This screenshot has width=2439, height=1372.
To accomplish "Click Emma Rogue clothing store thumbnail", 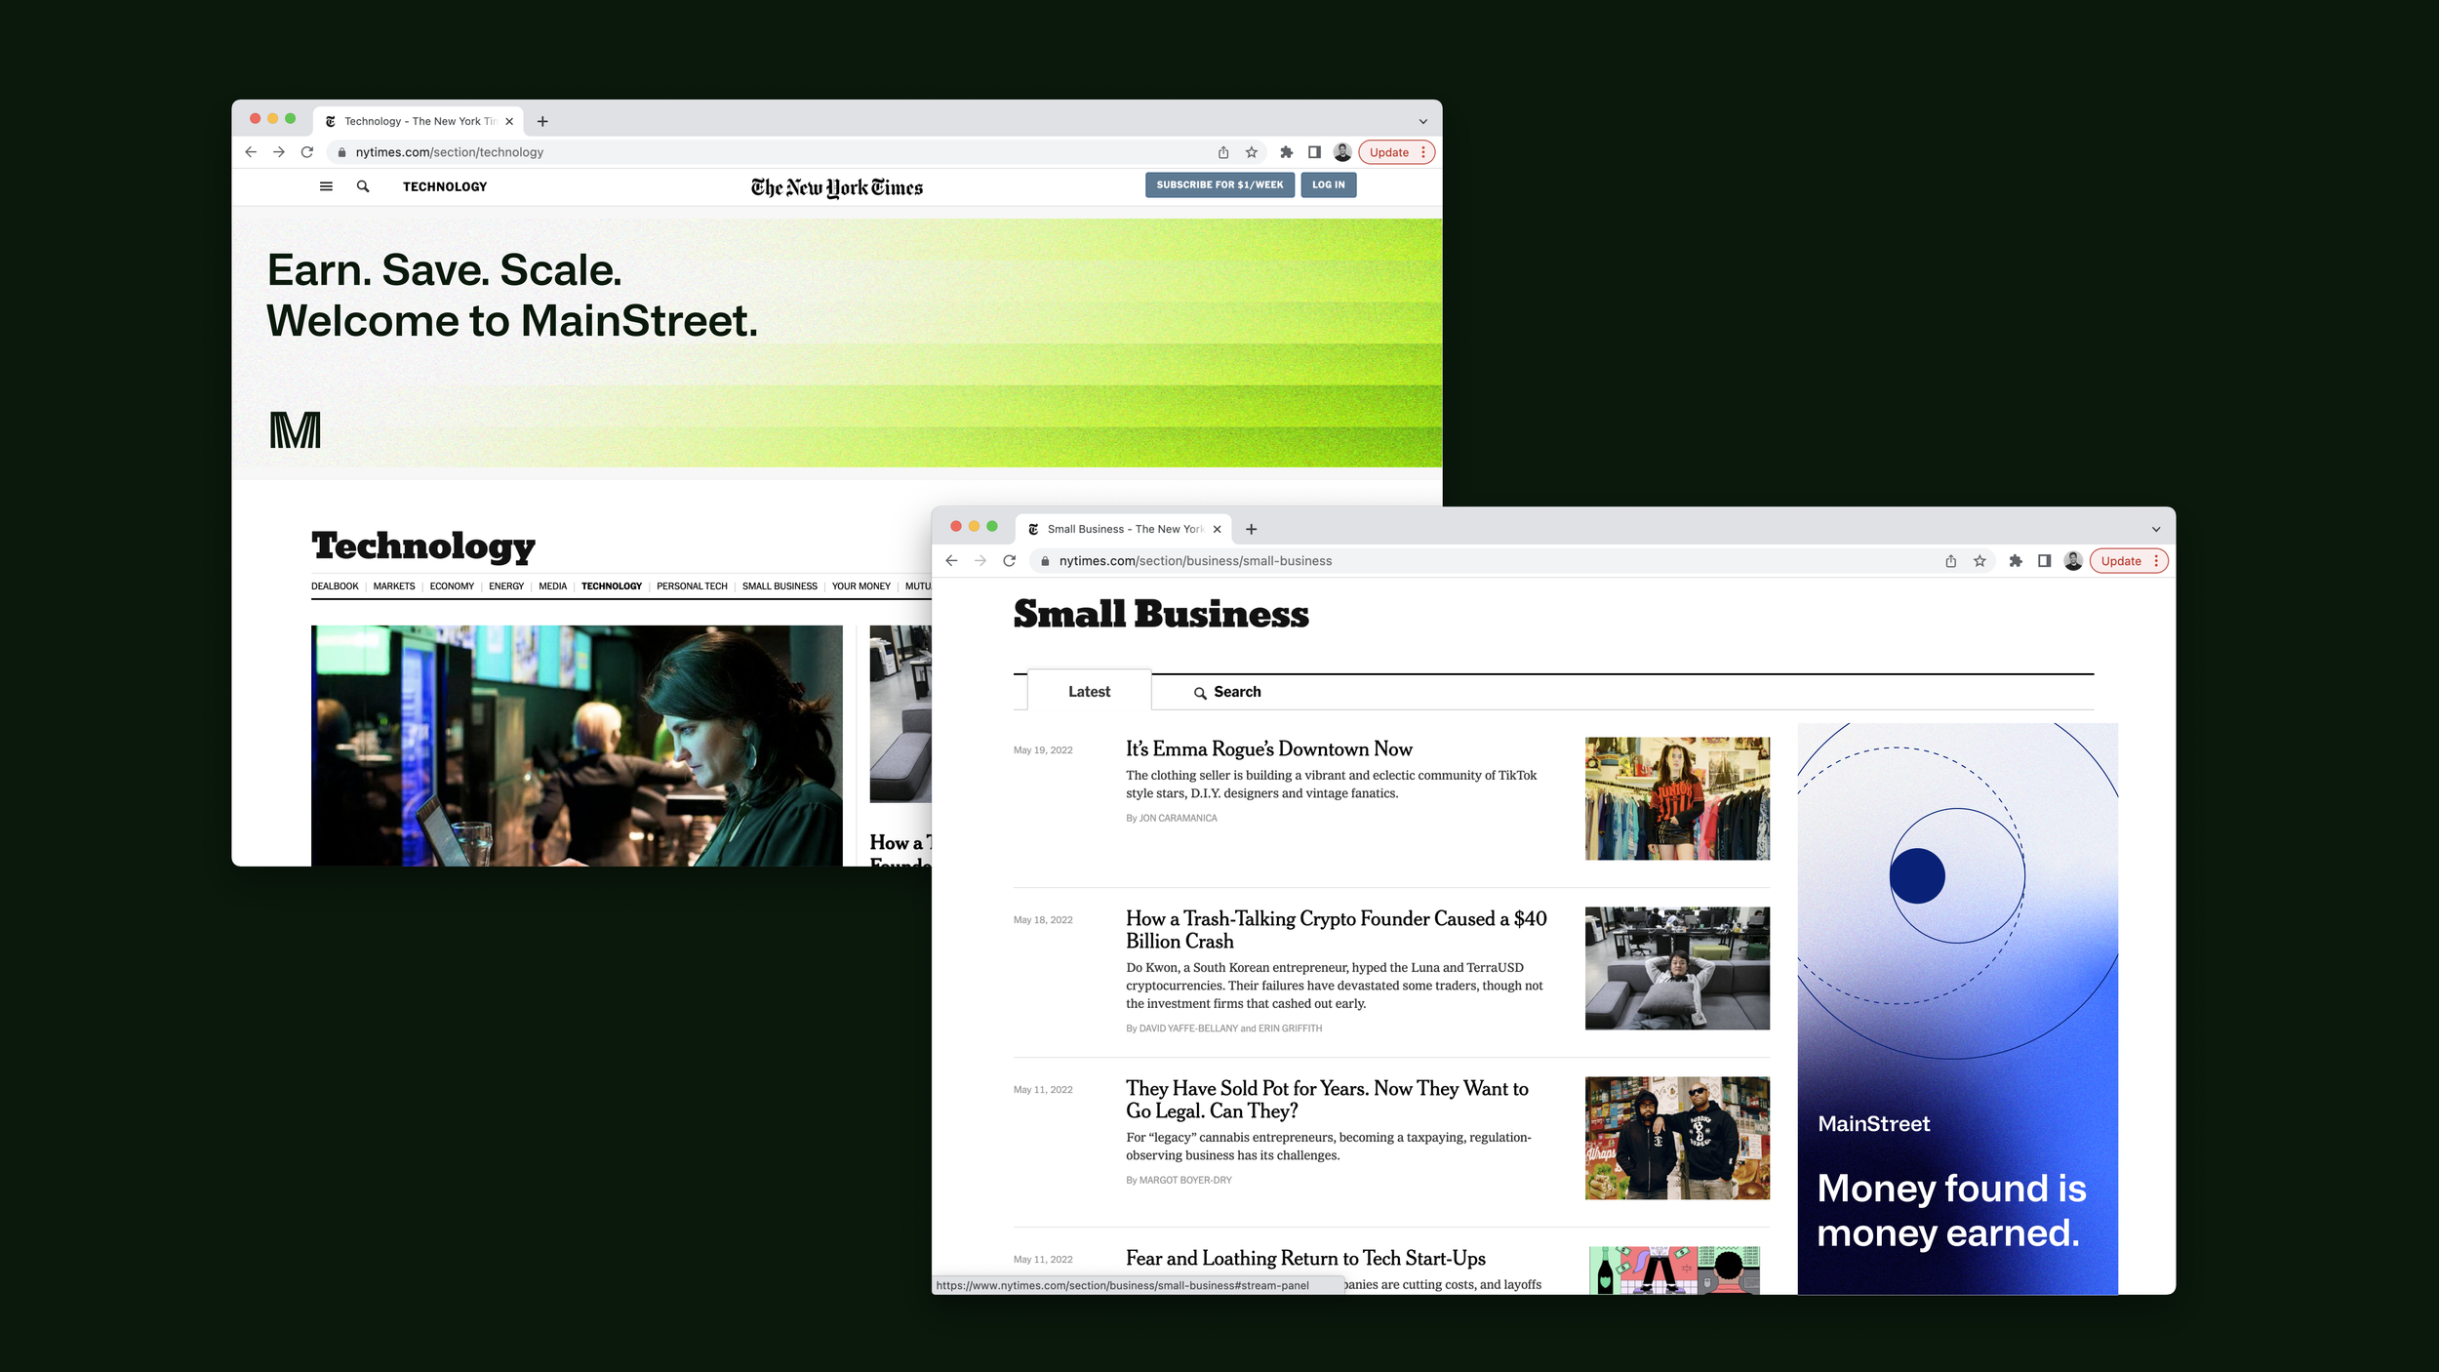I will coord(1677,798).
